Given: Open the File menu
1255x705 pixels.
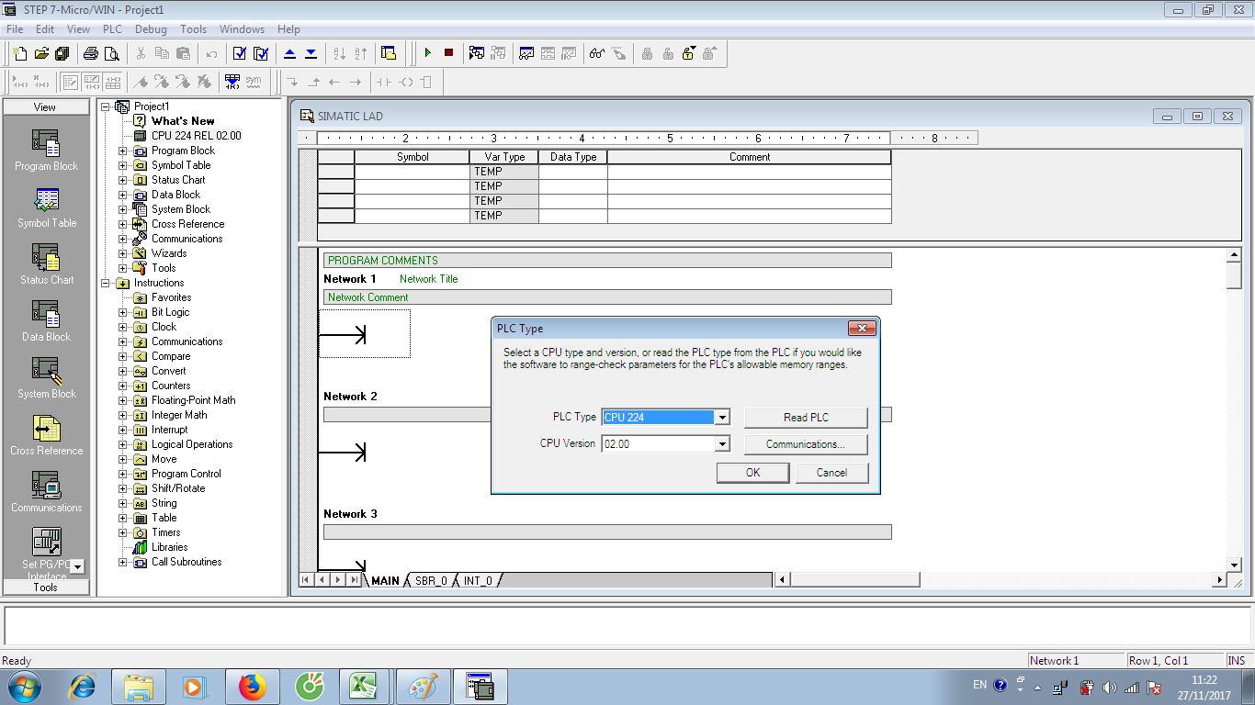Looking at the screenshot, I should pos(15,29).
